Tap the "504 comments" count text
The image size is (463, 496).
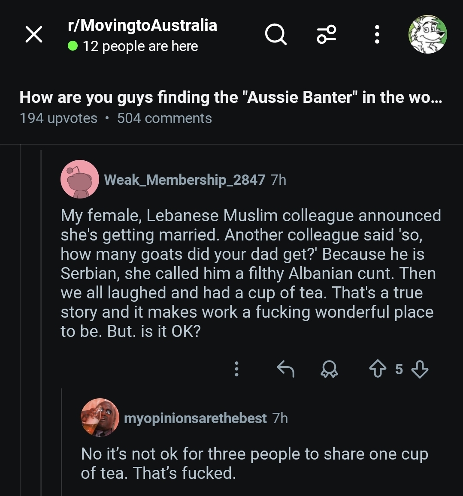pos(164,118)
